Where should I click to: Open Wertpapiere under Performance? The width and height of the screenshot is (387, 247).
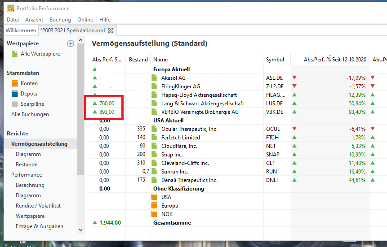click(x=30, y=216)
